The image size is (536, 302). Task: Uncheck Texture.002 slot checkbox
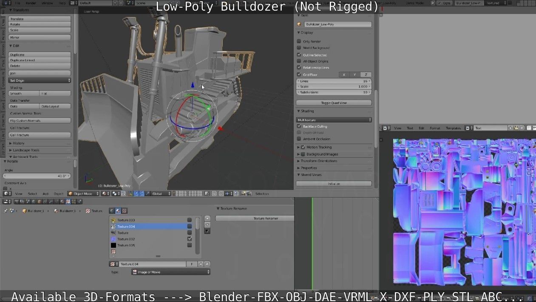click(190, 239)
